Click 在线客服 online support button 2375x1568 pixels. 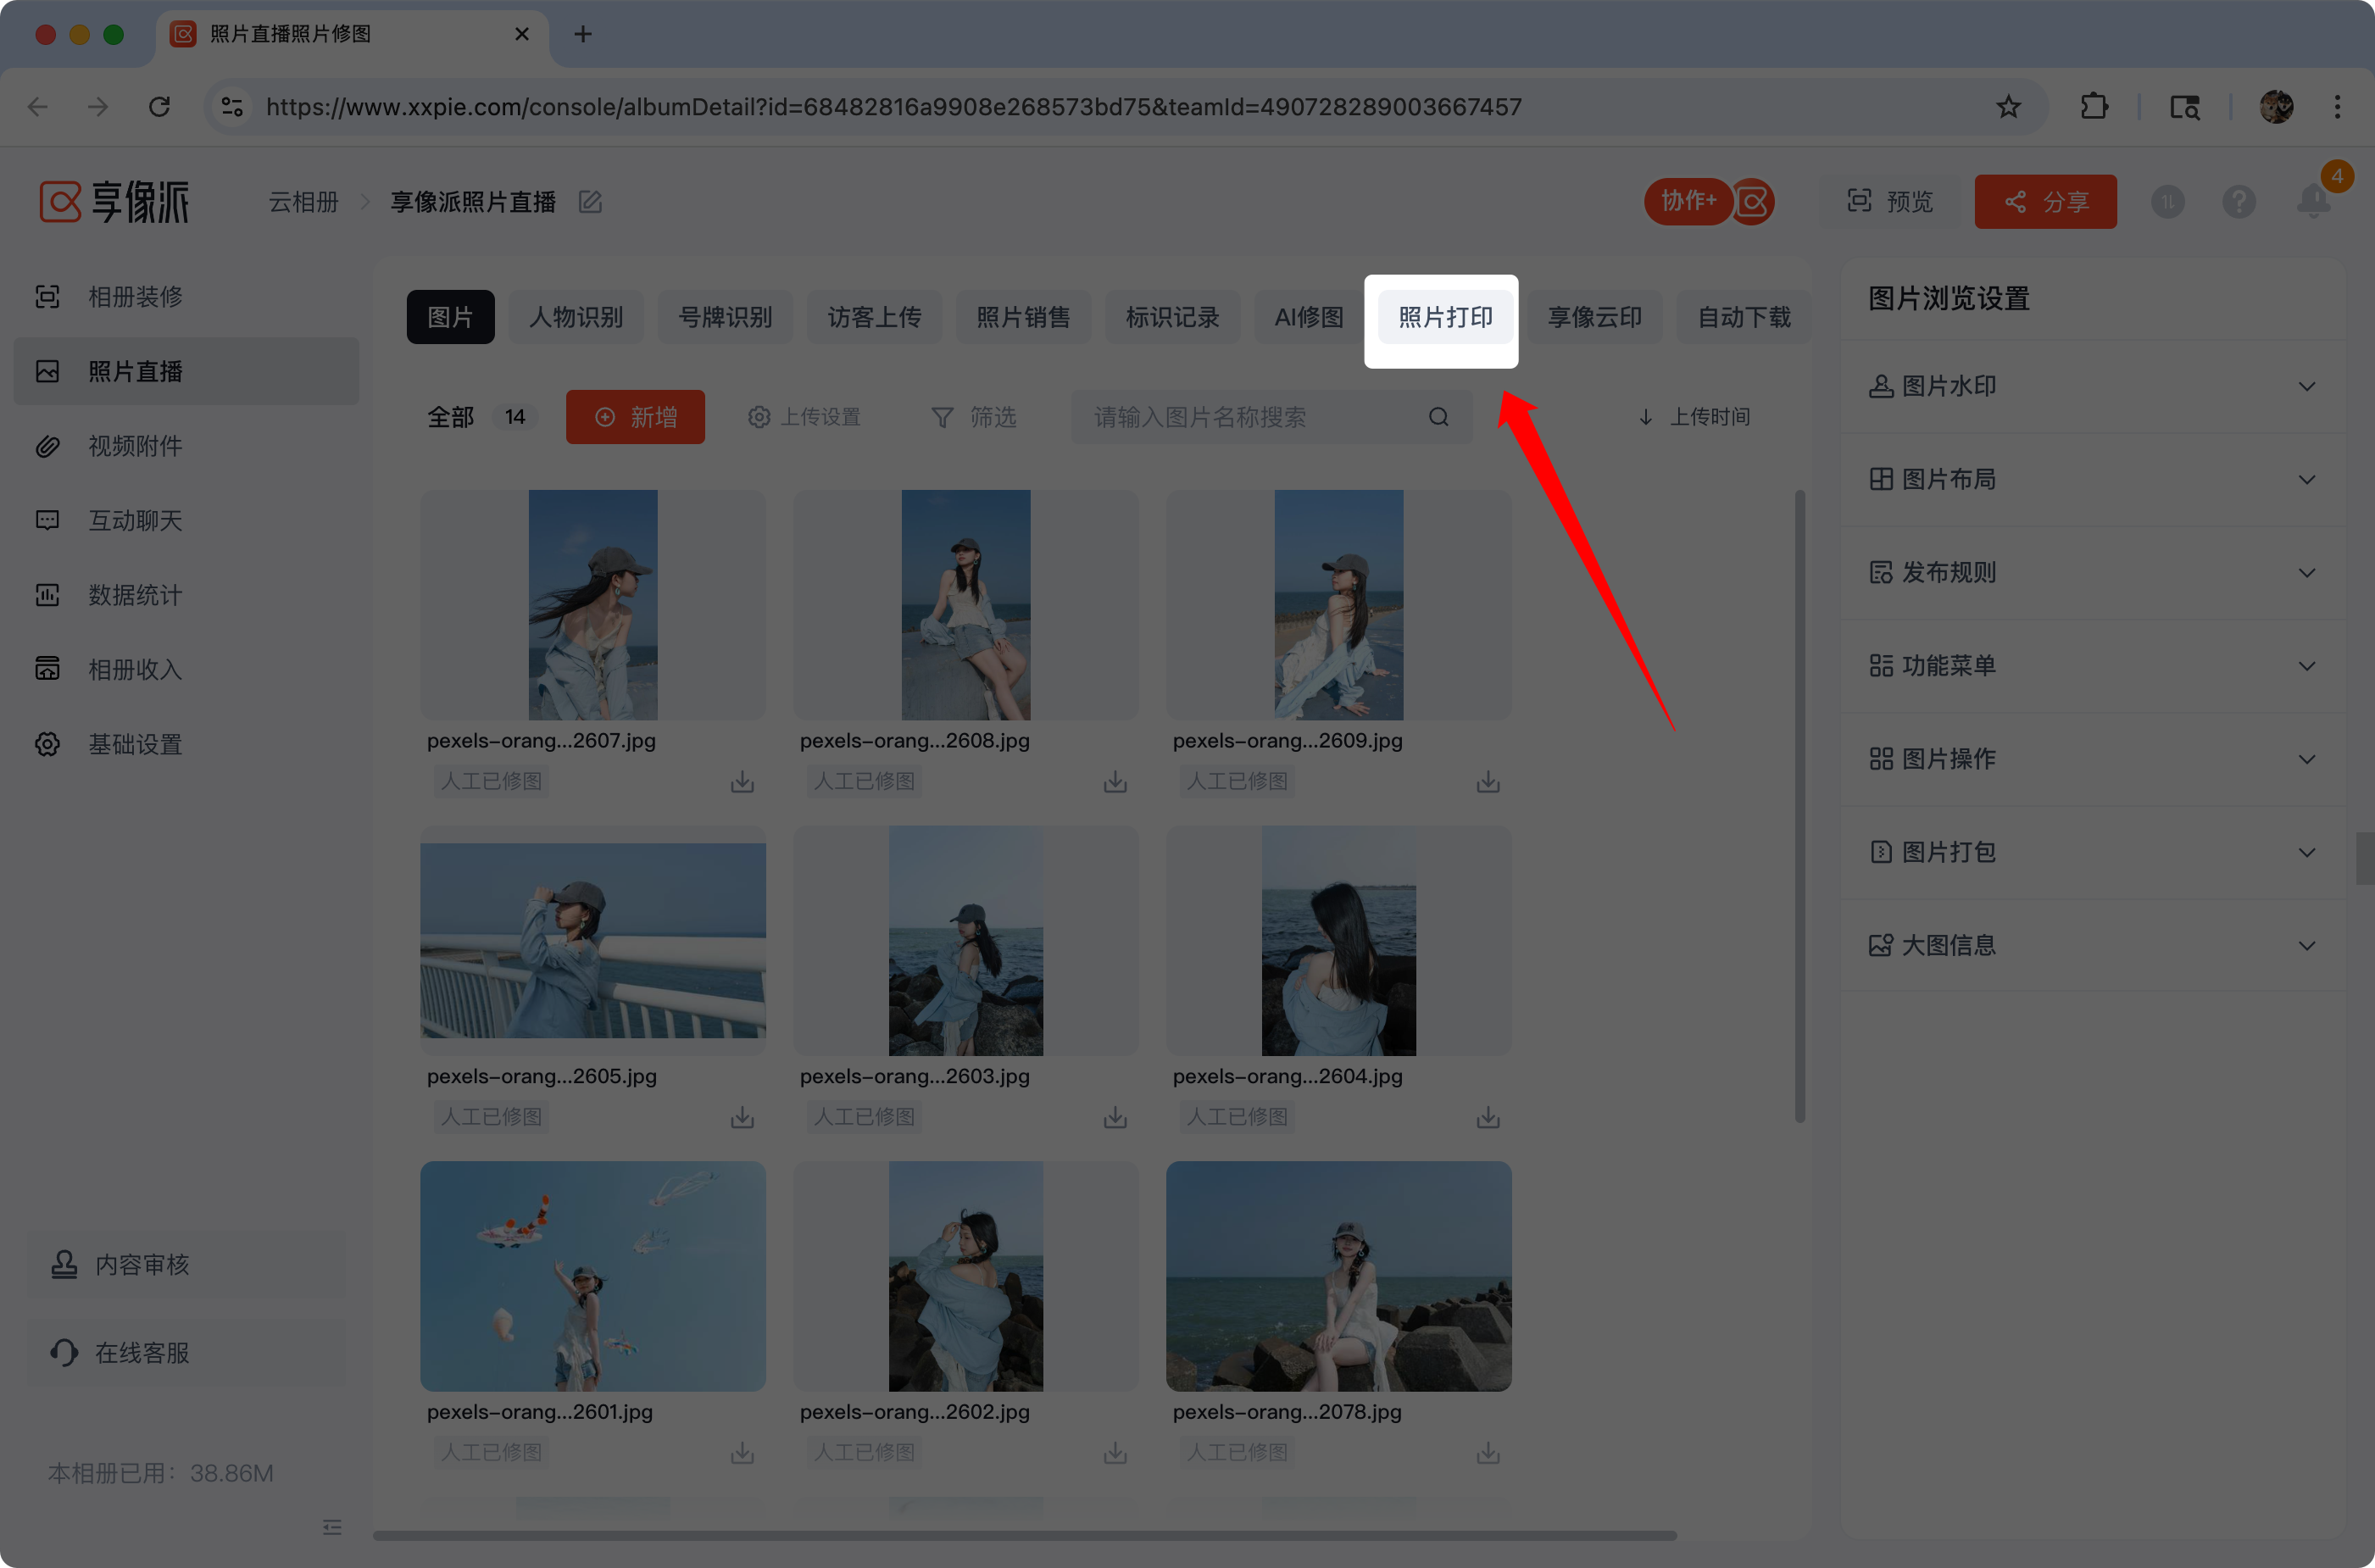click(x=186, y=1353)
